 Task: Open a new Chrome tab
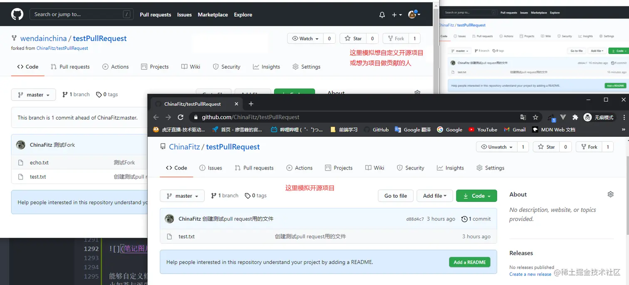point(251,104)
